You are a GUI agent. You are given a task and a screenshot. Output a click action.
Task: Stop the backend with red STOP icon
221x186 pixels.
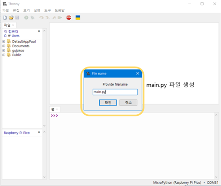point(69,17)
